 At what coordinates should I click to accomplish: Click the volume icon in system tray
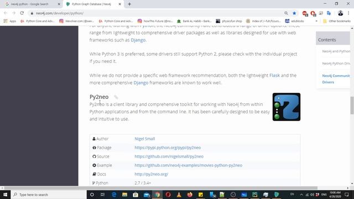[x=312, y=195]
